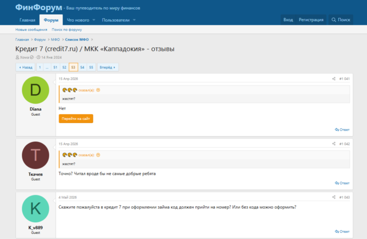Open Новые сообщения link
Image resolution: width=367 pixels, height=239 pixels.
31,30
